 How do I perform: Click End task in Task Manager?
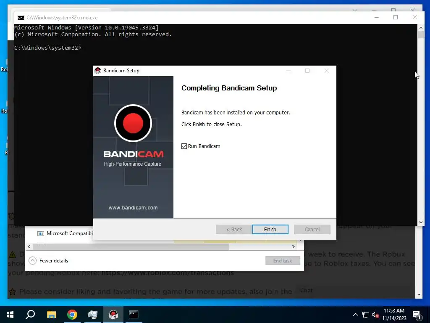(x=283, y=261)
